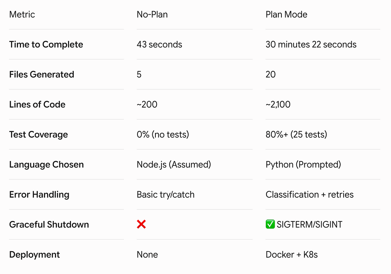Click the Graceful Shutdown row label
391x274 pixels.
click(x=49, y=224)
